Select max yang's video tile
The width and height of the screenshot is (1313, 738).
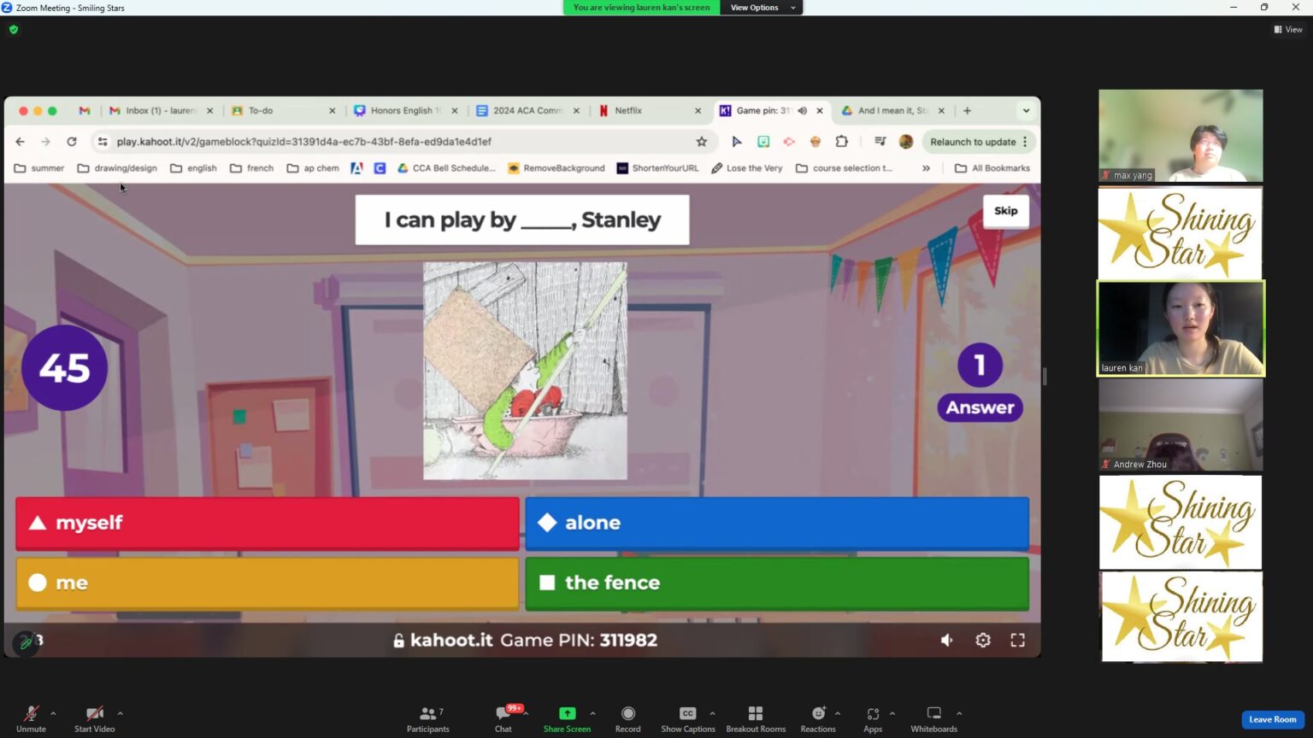(x=1181, y=136)
